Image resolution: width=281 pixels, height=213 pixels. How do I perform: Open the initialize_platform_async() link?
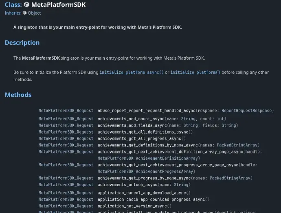tap(132, 72)
